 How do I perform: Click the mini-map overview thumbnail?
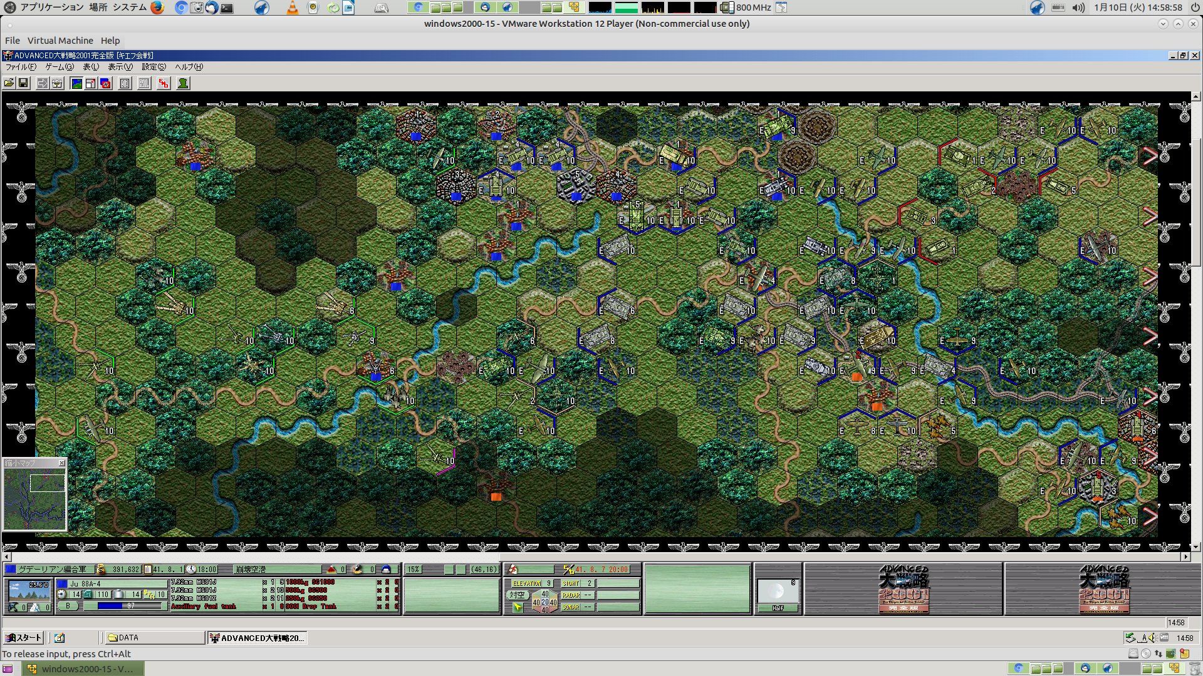pyautogui.click(x=34, y=499)
